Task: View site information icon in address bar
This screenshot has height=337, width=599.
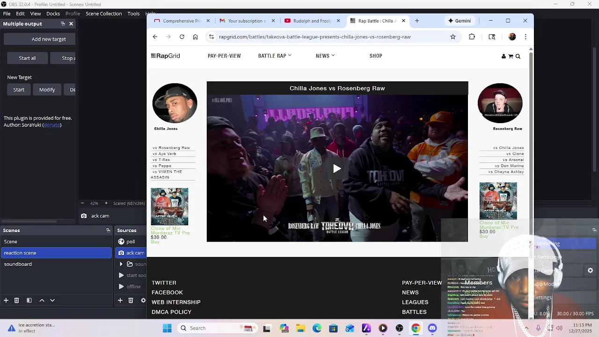Action: (212, 37)
